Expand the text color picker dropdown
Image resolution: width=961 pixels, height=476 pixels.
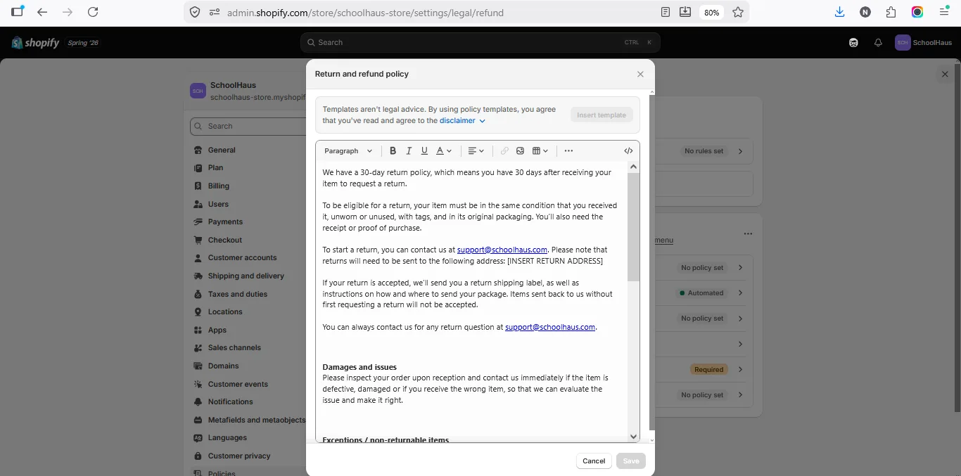click(x=444, y=151)
